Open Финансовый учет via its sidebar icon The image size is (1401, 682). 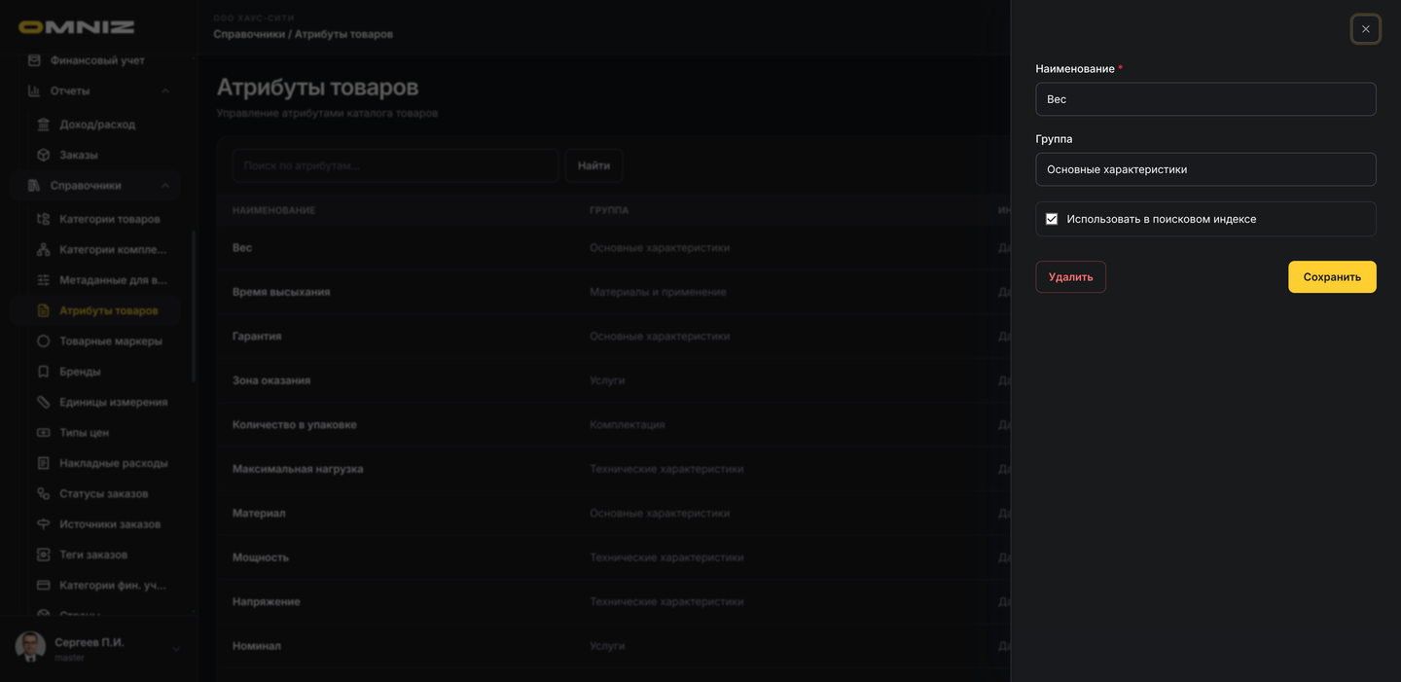[x=34, y=60]
